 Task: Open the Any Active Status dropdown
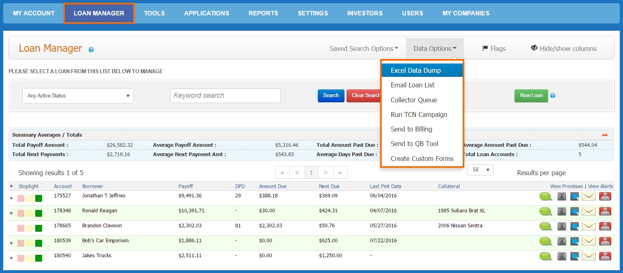pyautogui.click(x=78, y=96)
